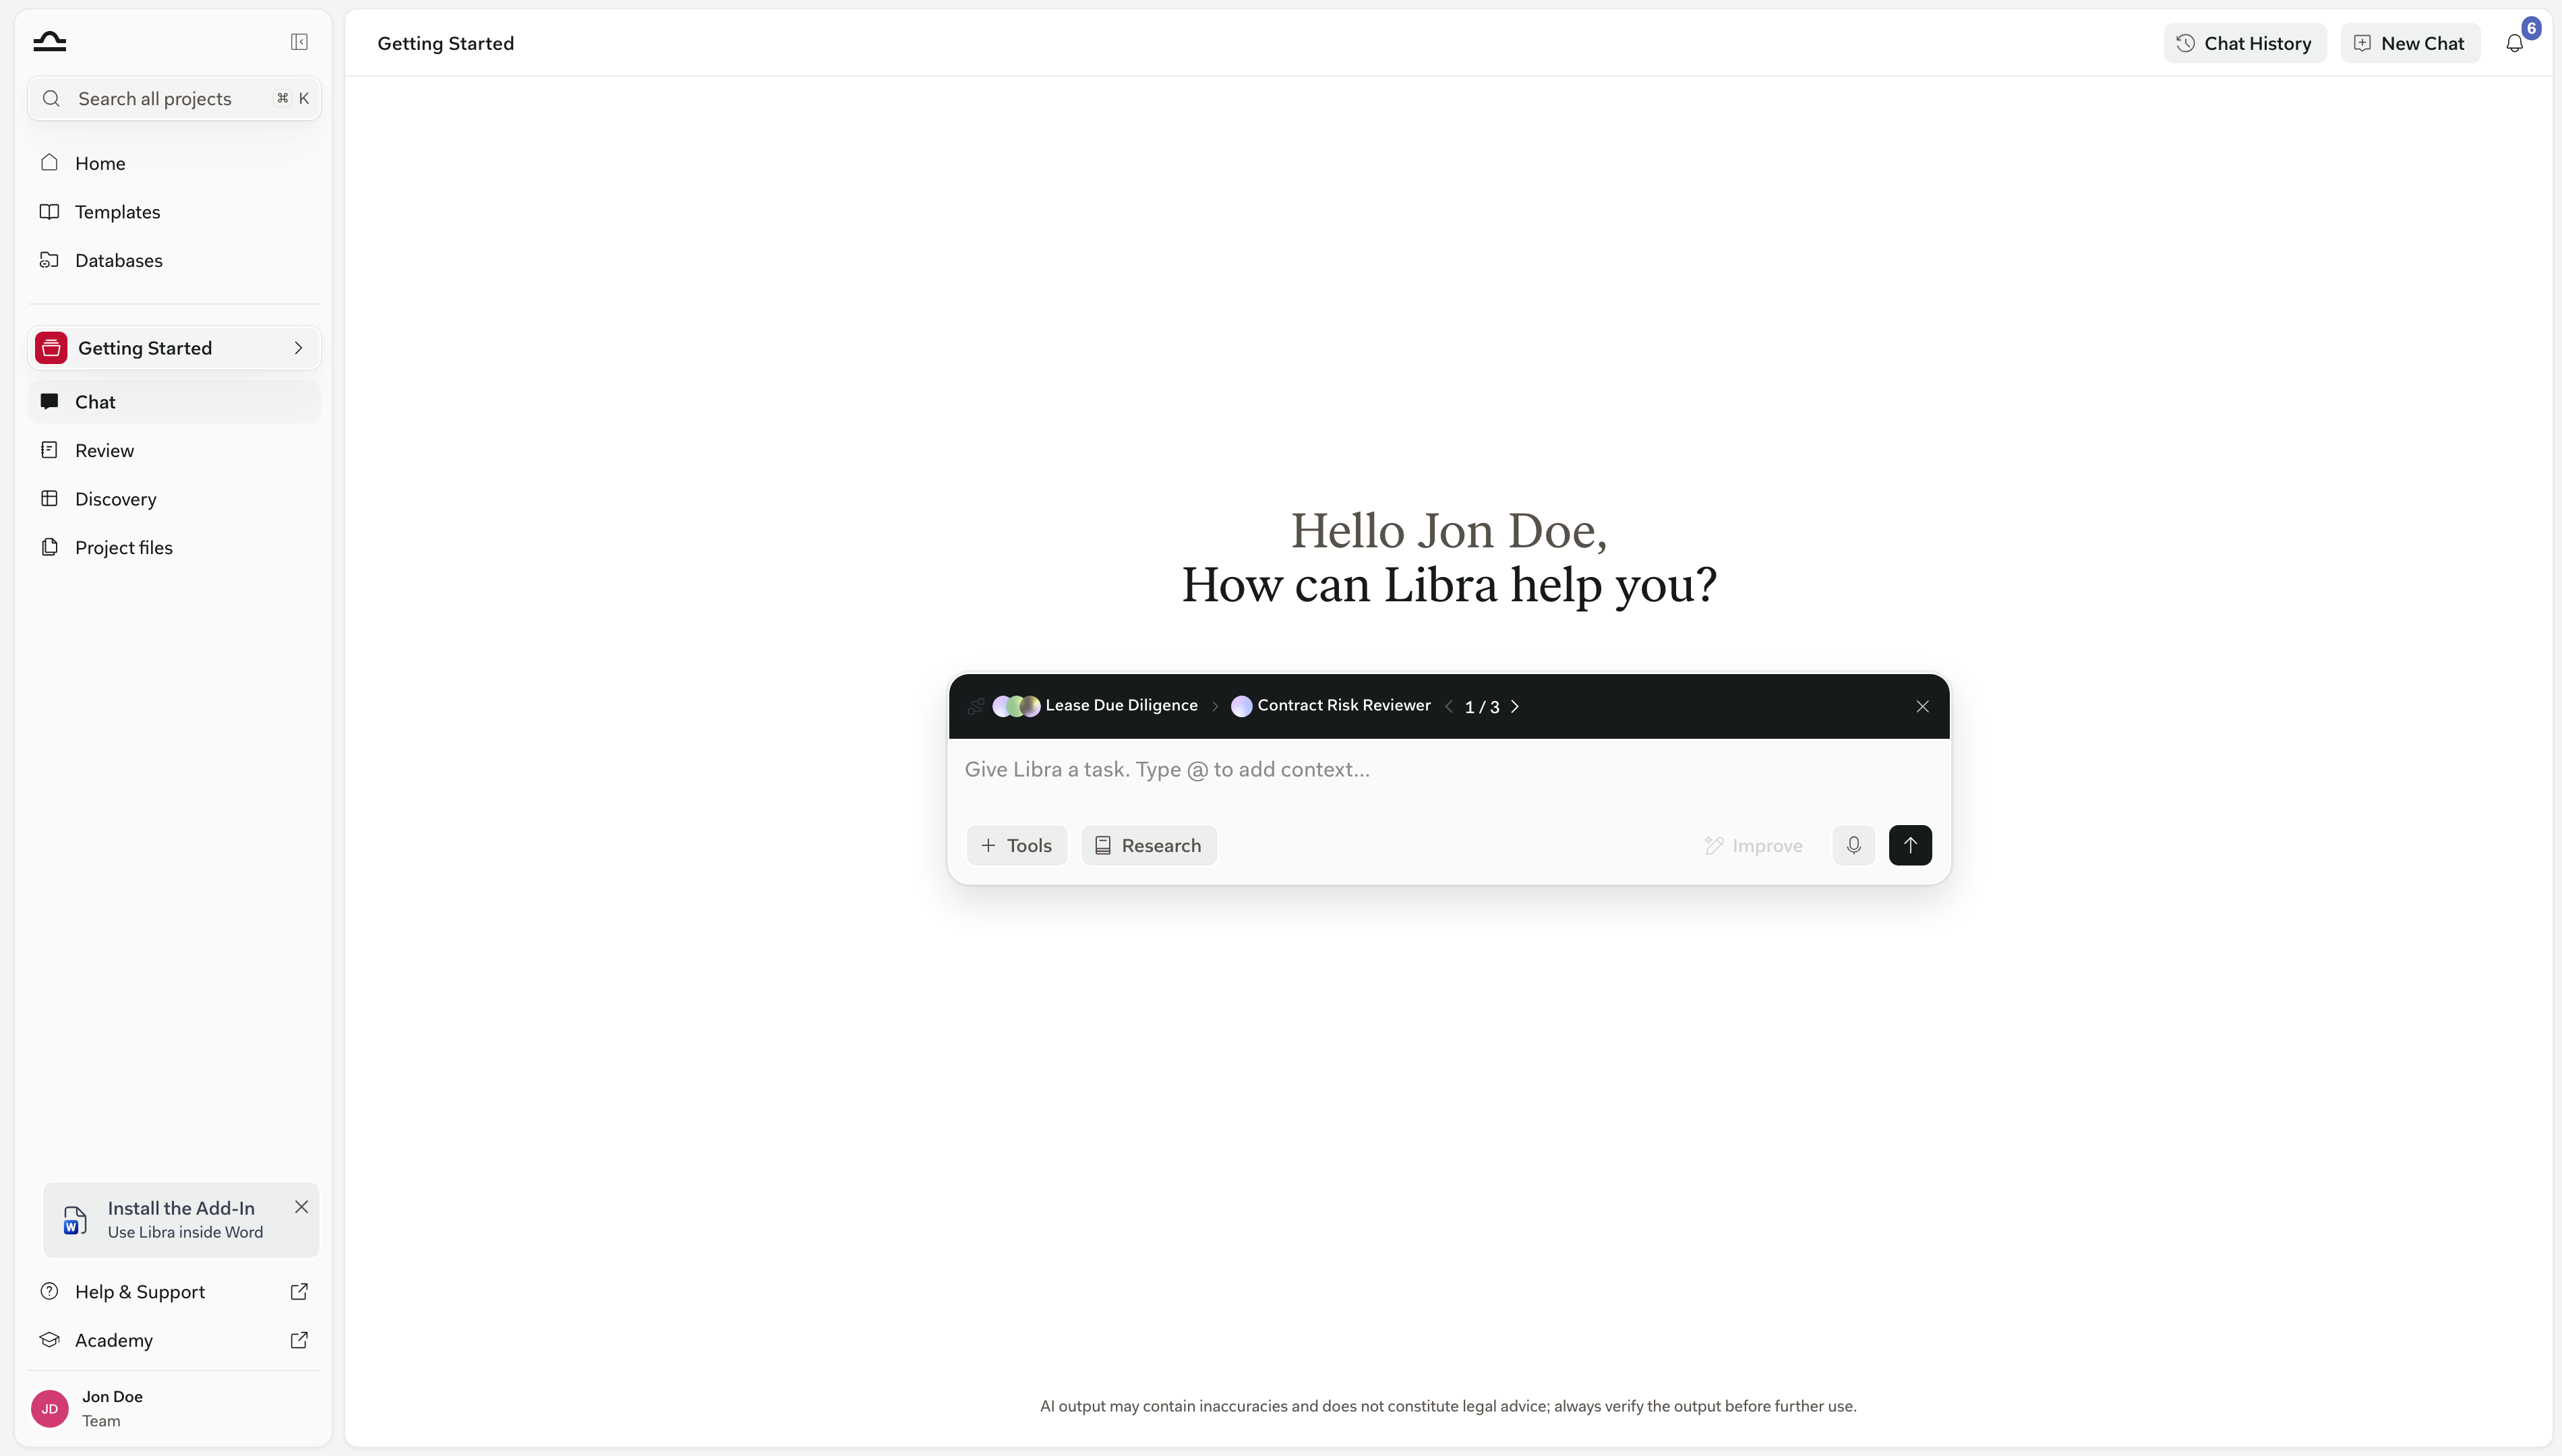Click the Lease Due Diligence breadcrumb
The image size is (2562, 1456).
pos(1121,705)
